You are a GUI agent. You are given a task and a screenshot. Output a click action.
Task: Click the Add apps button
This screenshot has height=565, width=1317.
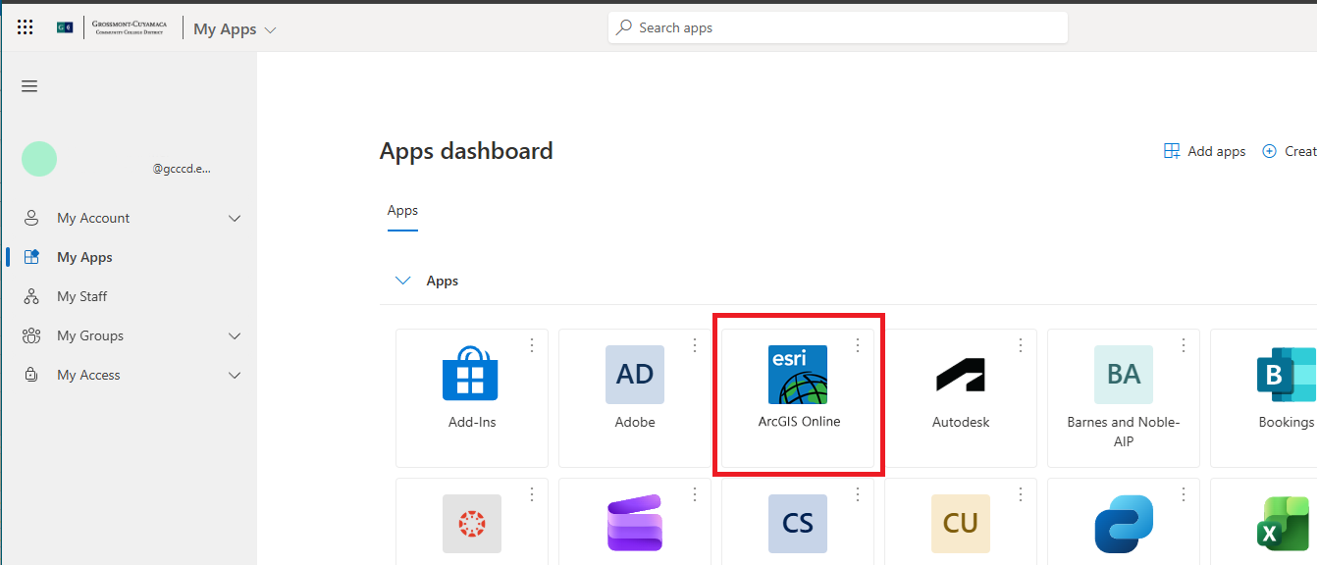pos(1204,151)
